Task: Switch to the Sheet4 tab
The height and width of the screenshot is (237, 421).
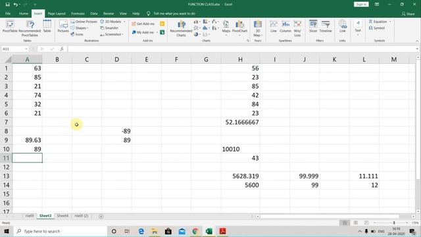Action: click(62, 216)
